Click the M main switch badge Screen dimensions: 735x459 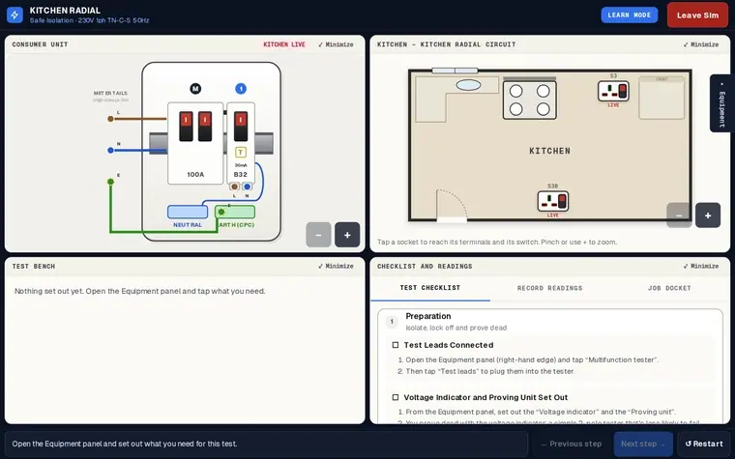click(x=195, y=89)
